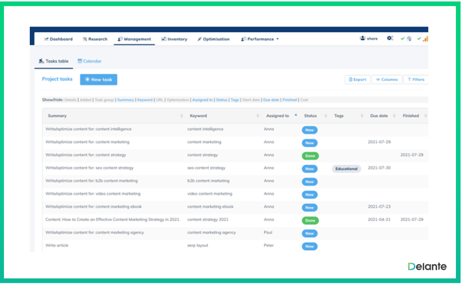Click New status for serp layout

[310, 246]
